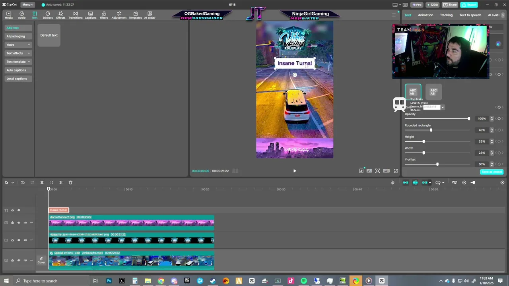Open AI packaging in sidebar

pos(18,36)
